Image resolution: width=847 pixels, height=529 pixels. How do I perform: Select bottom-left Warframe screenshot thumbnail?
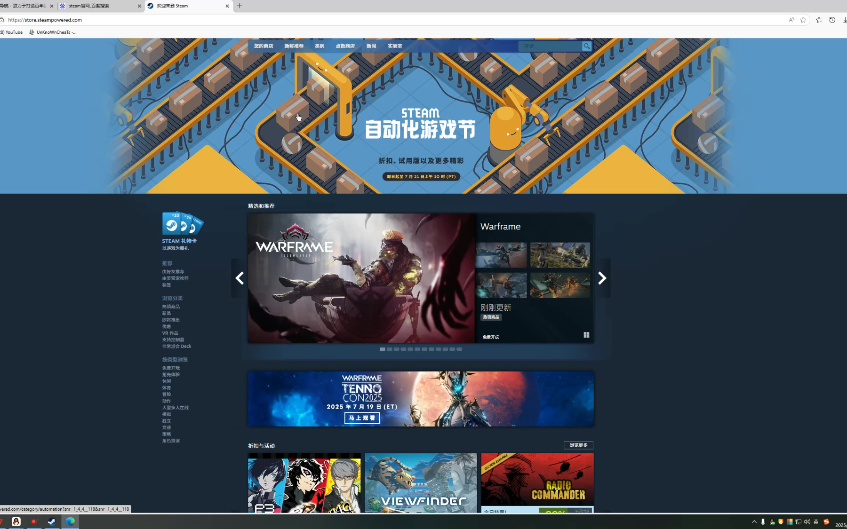502,285
